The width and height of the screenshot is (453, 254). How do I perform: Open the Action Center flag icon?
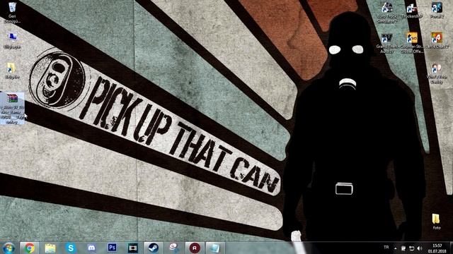pos(403,248)
